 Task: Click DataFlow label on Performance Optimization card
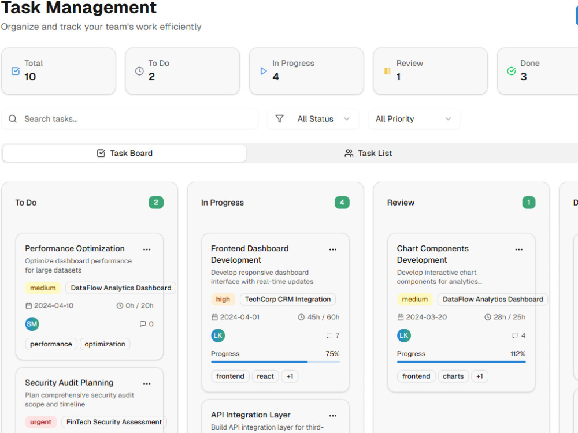pos(121,288)
